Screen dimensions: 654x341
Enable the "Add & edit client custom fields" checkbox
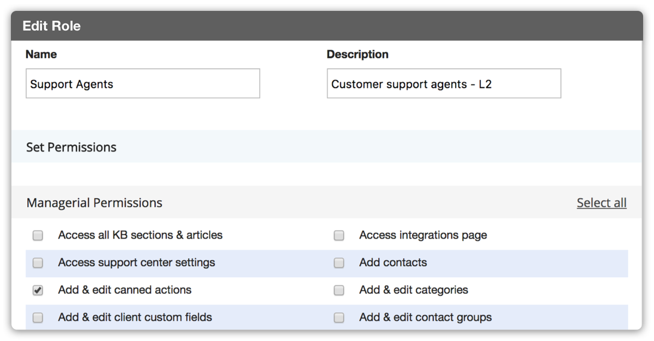[38, 318]
